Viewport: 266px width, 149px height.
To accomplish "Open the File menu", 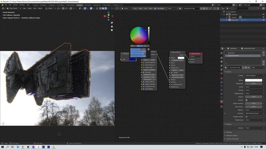I will click(x=6, y=5).
